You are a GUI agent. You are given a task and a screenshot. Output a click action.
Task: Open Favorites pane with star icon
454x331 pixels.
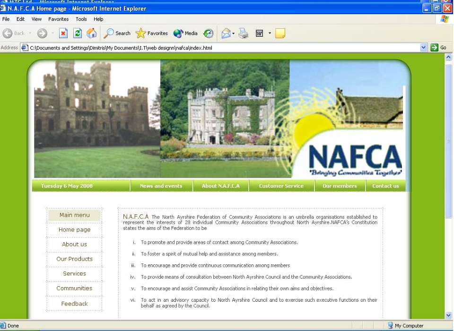coord(152,33)
